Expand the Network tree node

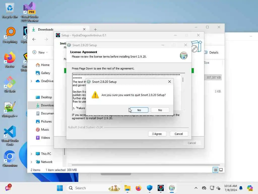coord(31,162)
